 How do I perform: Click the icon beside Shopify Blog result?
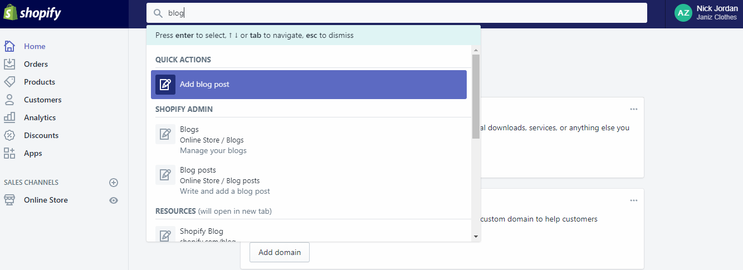tap(165, 234)
